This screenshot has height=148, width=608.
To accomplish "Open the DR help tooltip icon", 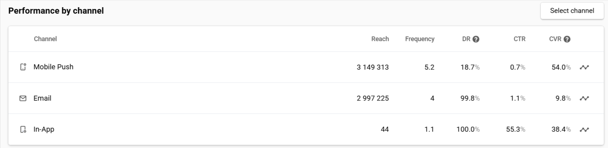I will (476, 39).
